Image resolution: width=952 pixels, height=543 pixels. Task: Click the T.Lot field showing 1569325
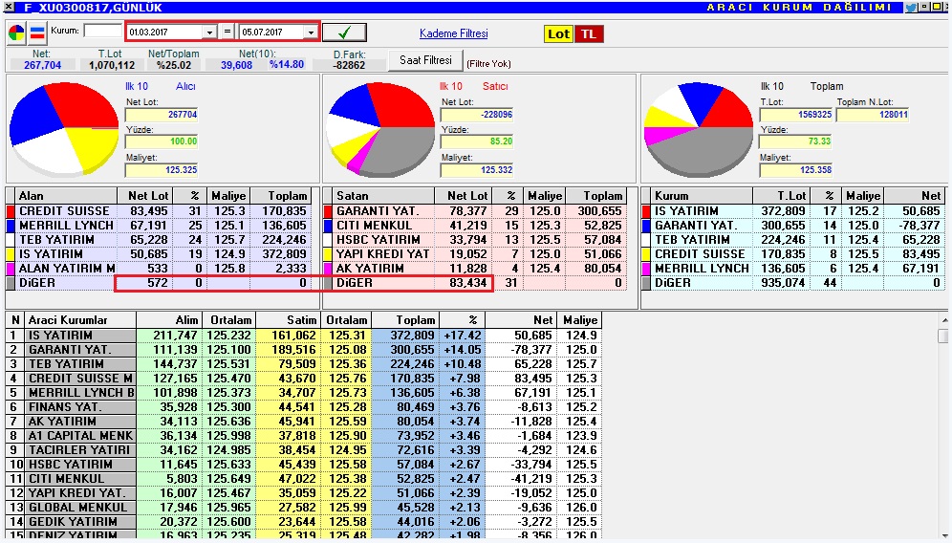[796, 114]
